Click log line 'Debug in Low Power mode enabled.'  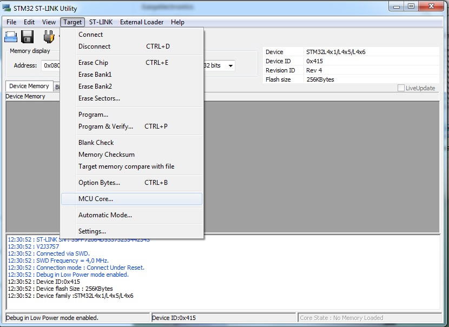pyautogui.click(x=68, y=275)
